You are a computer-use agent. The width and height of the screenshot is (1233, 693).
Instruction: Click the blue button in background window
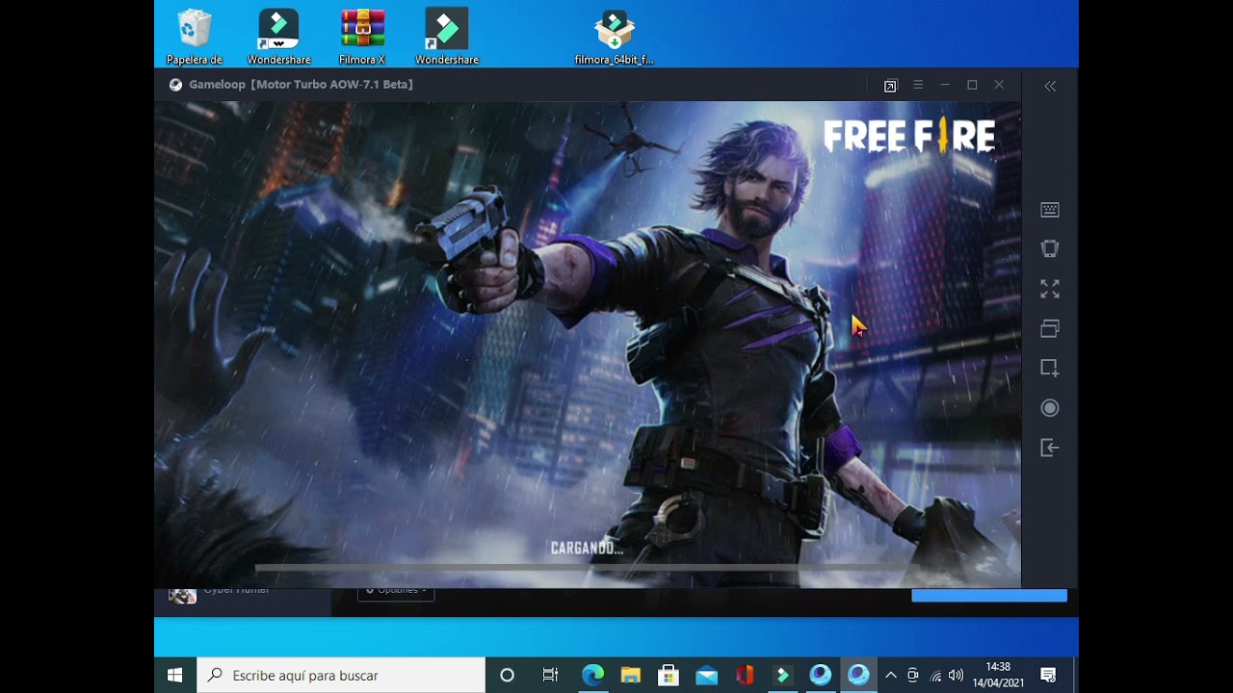point(989,596)
